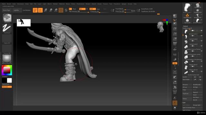Image resolution: width=206 pixels, height=115 pixels.
Task: Toggle PolyF line fill display
Action: point(175,92)
